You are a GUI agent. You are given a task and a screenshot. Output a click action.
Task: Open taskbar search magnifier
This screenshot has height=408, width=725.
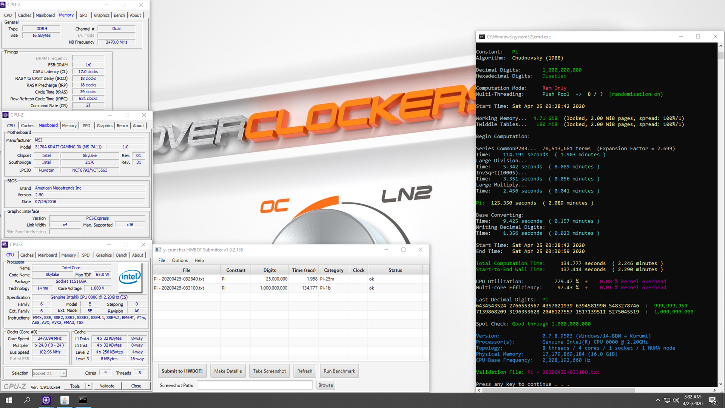(x=27, y=400)
